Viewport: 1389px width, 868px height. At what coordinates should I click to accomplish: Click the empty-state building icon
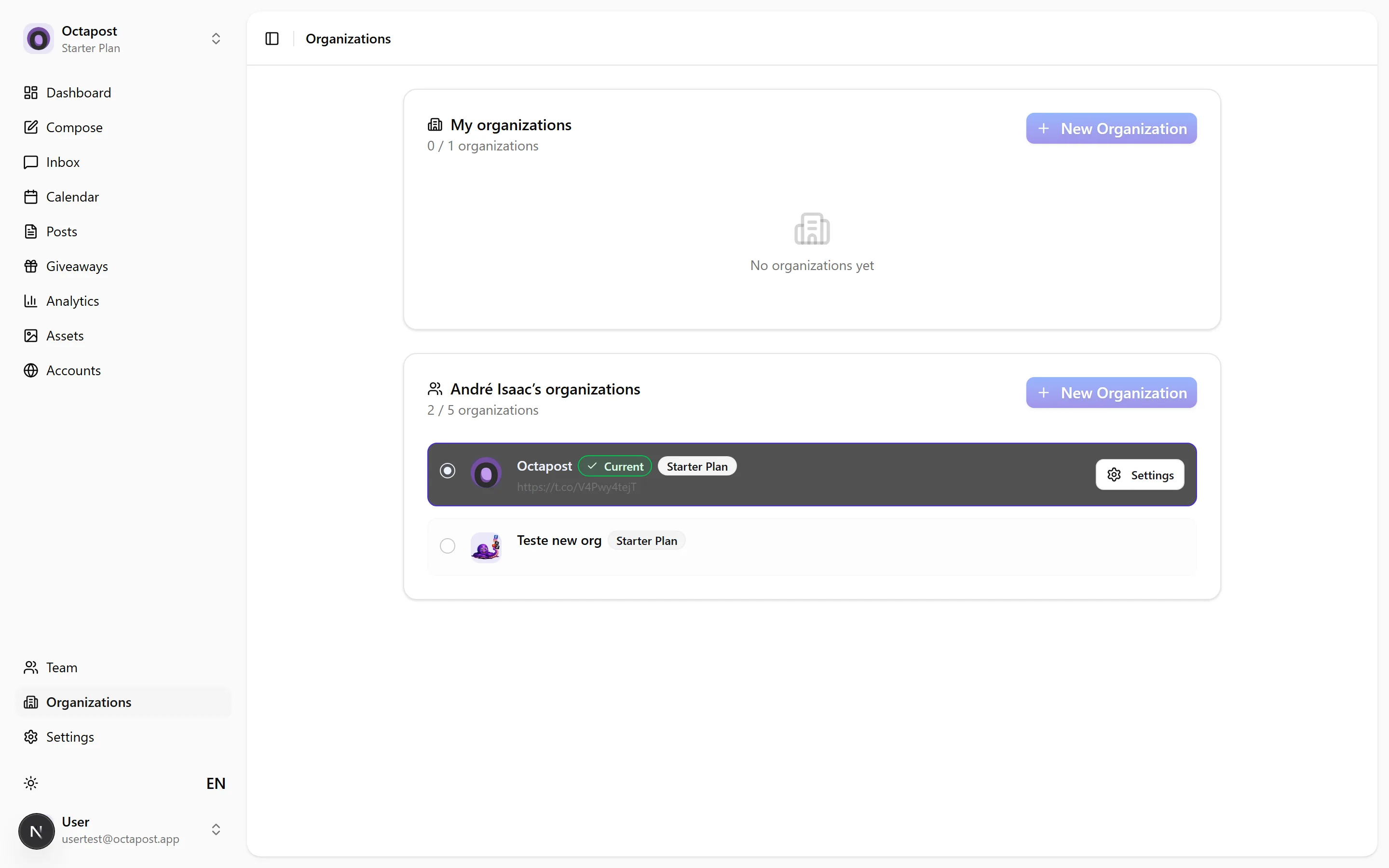point(812,229)
